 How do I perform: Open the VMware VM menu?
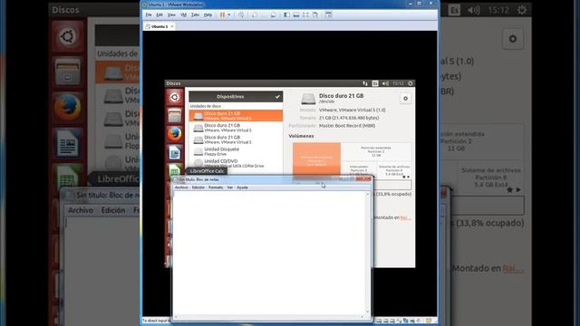pyautogui.click(x=183, y=14)
